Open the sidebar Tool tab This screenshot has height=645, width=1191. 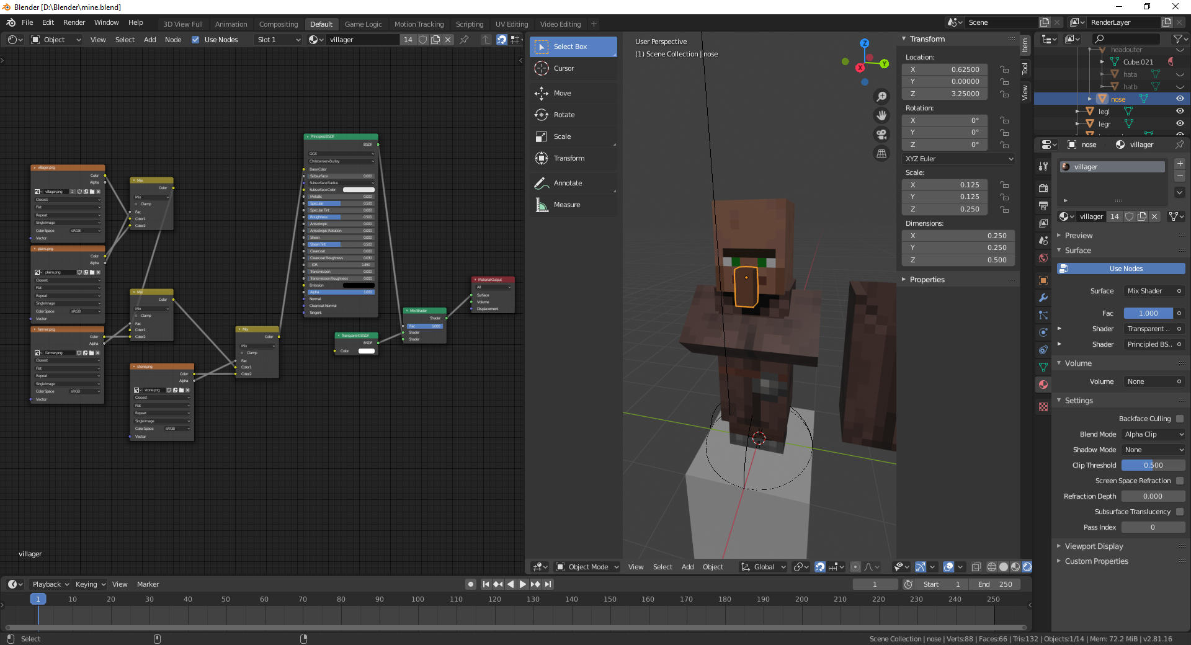click(x=1025, y=68)
